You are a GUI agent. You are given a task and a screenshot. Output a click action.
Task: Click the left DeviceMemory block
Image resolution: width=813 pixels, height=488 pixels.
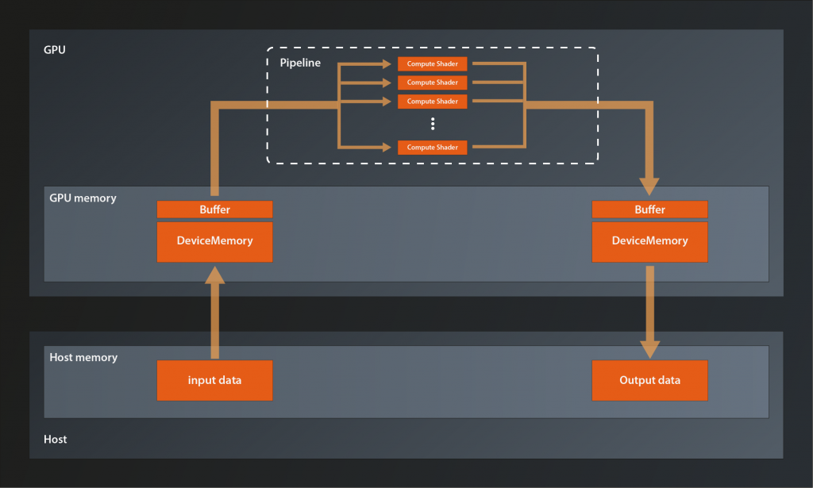pyautogui.click(x=214, y=241)
